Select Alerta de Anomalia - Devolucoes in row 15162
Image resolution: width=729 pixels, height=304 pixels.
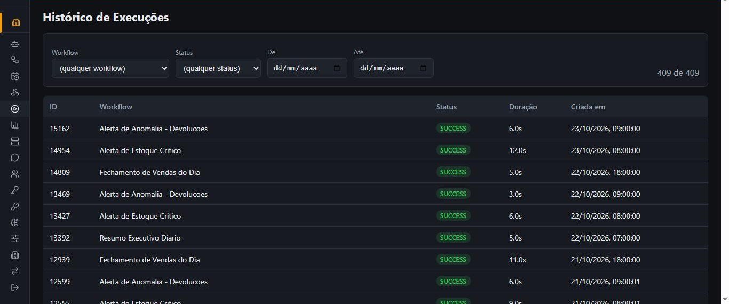[x=154, y=129]
